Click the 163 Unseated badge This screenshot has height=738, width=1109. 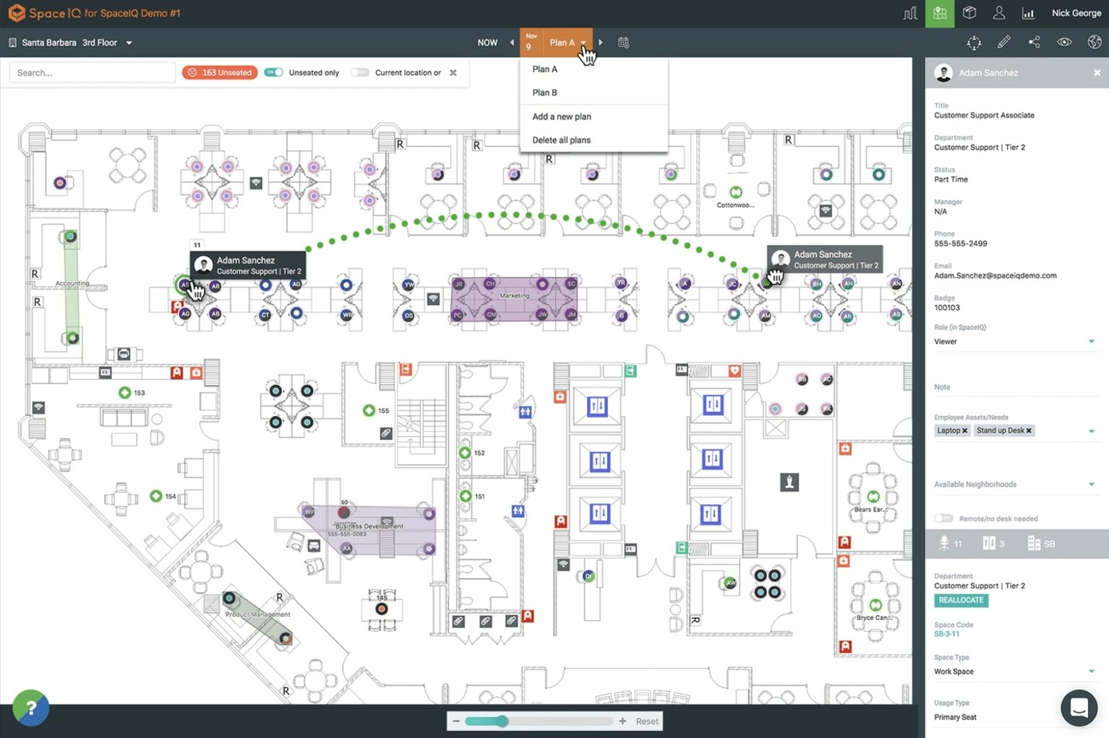219,72
